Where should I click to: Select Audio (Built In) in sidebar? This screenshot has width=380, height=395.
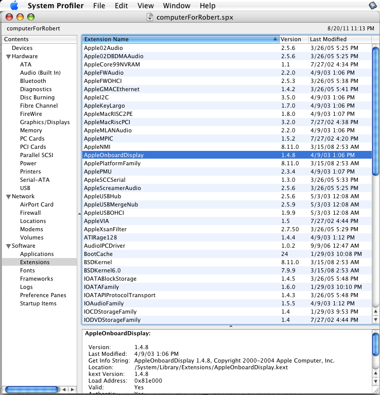[40, 73]
